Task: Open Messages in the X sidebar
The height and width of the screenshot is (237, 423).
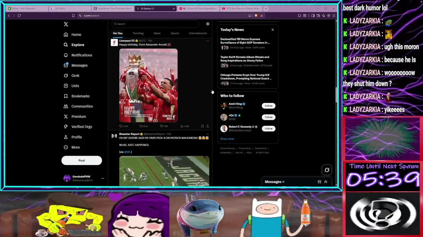Action: (x=76, y=65)
